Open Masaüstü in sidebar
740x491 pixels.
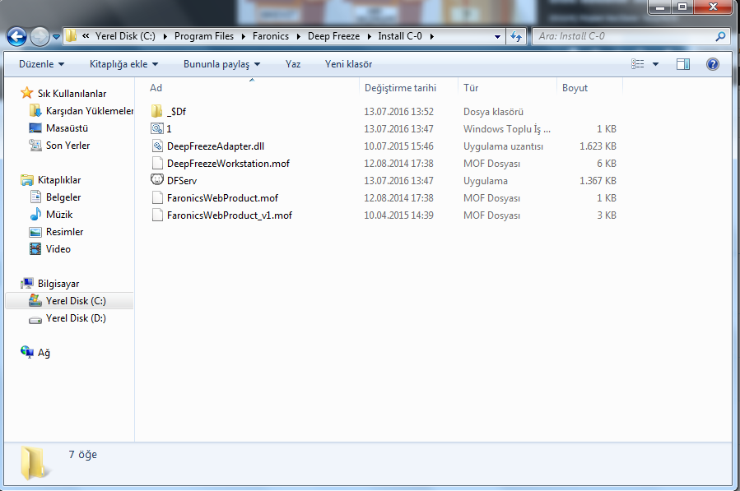point(67,128)
